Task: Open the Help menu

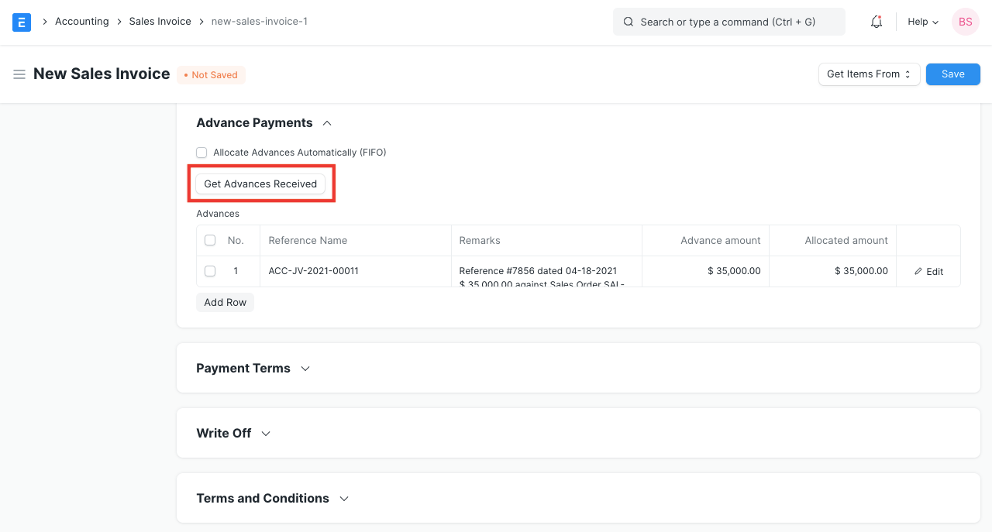Action: pyautogui.click(x=921, y=22)
